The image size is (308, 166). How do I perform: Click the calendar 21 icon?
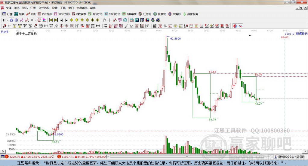[132, 20]
